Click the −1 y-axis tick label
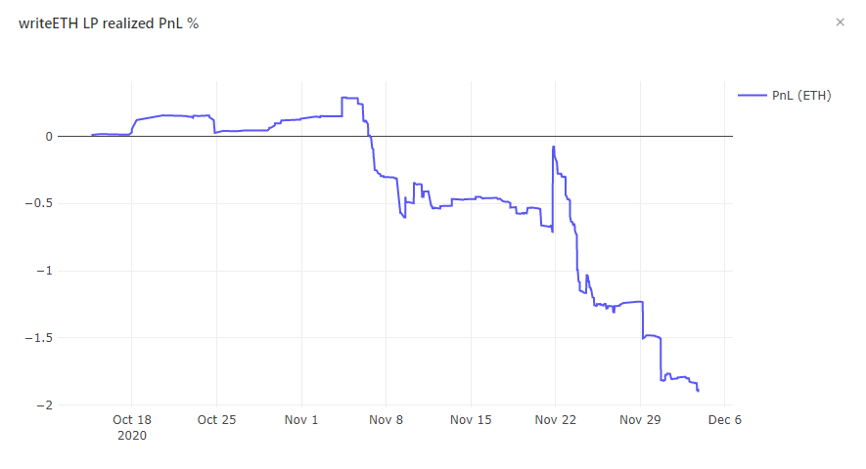The image size is (866, 469). 45,271
